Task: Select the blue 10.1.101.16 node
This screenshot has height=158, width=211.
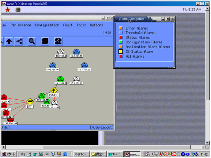Action: [x=76, y=52]
